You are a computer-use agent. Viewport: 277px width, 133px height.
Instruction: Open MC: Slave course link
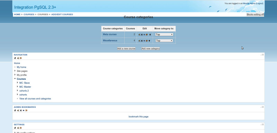coord(25,83)
